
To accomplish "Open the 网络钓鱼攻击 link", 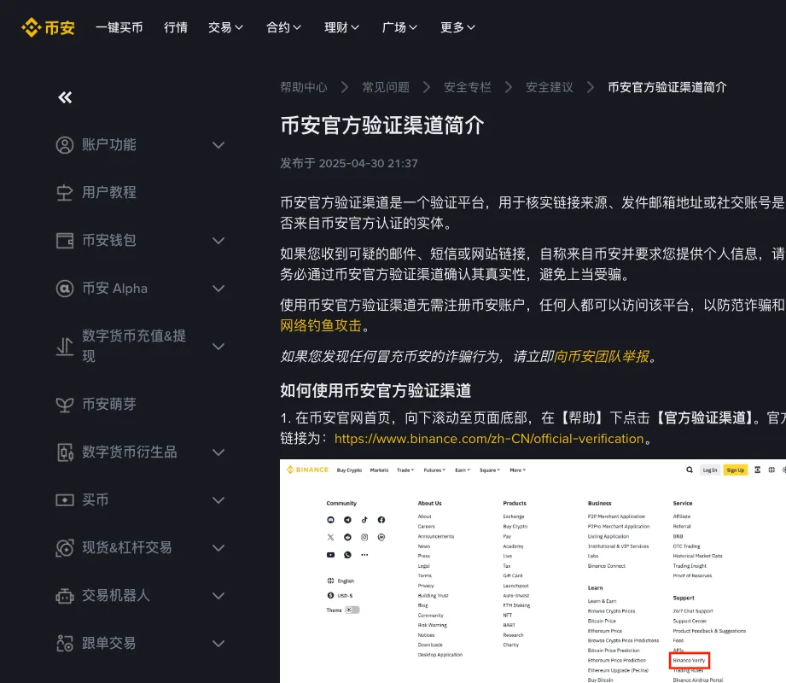I will [x=321, y=326].
